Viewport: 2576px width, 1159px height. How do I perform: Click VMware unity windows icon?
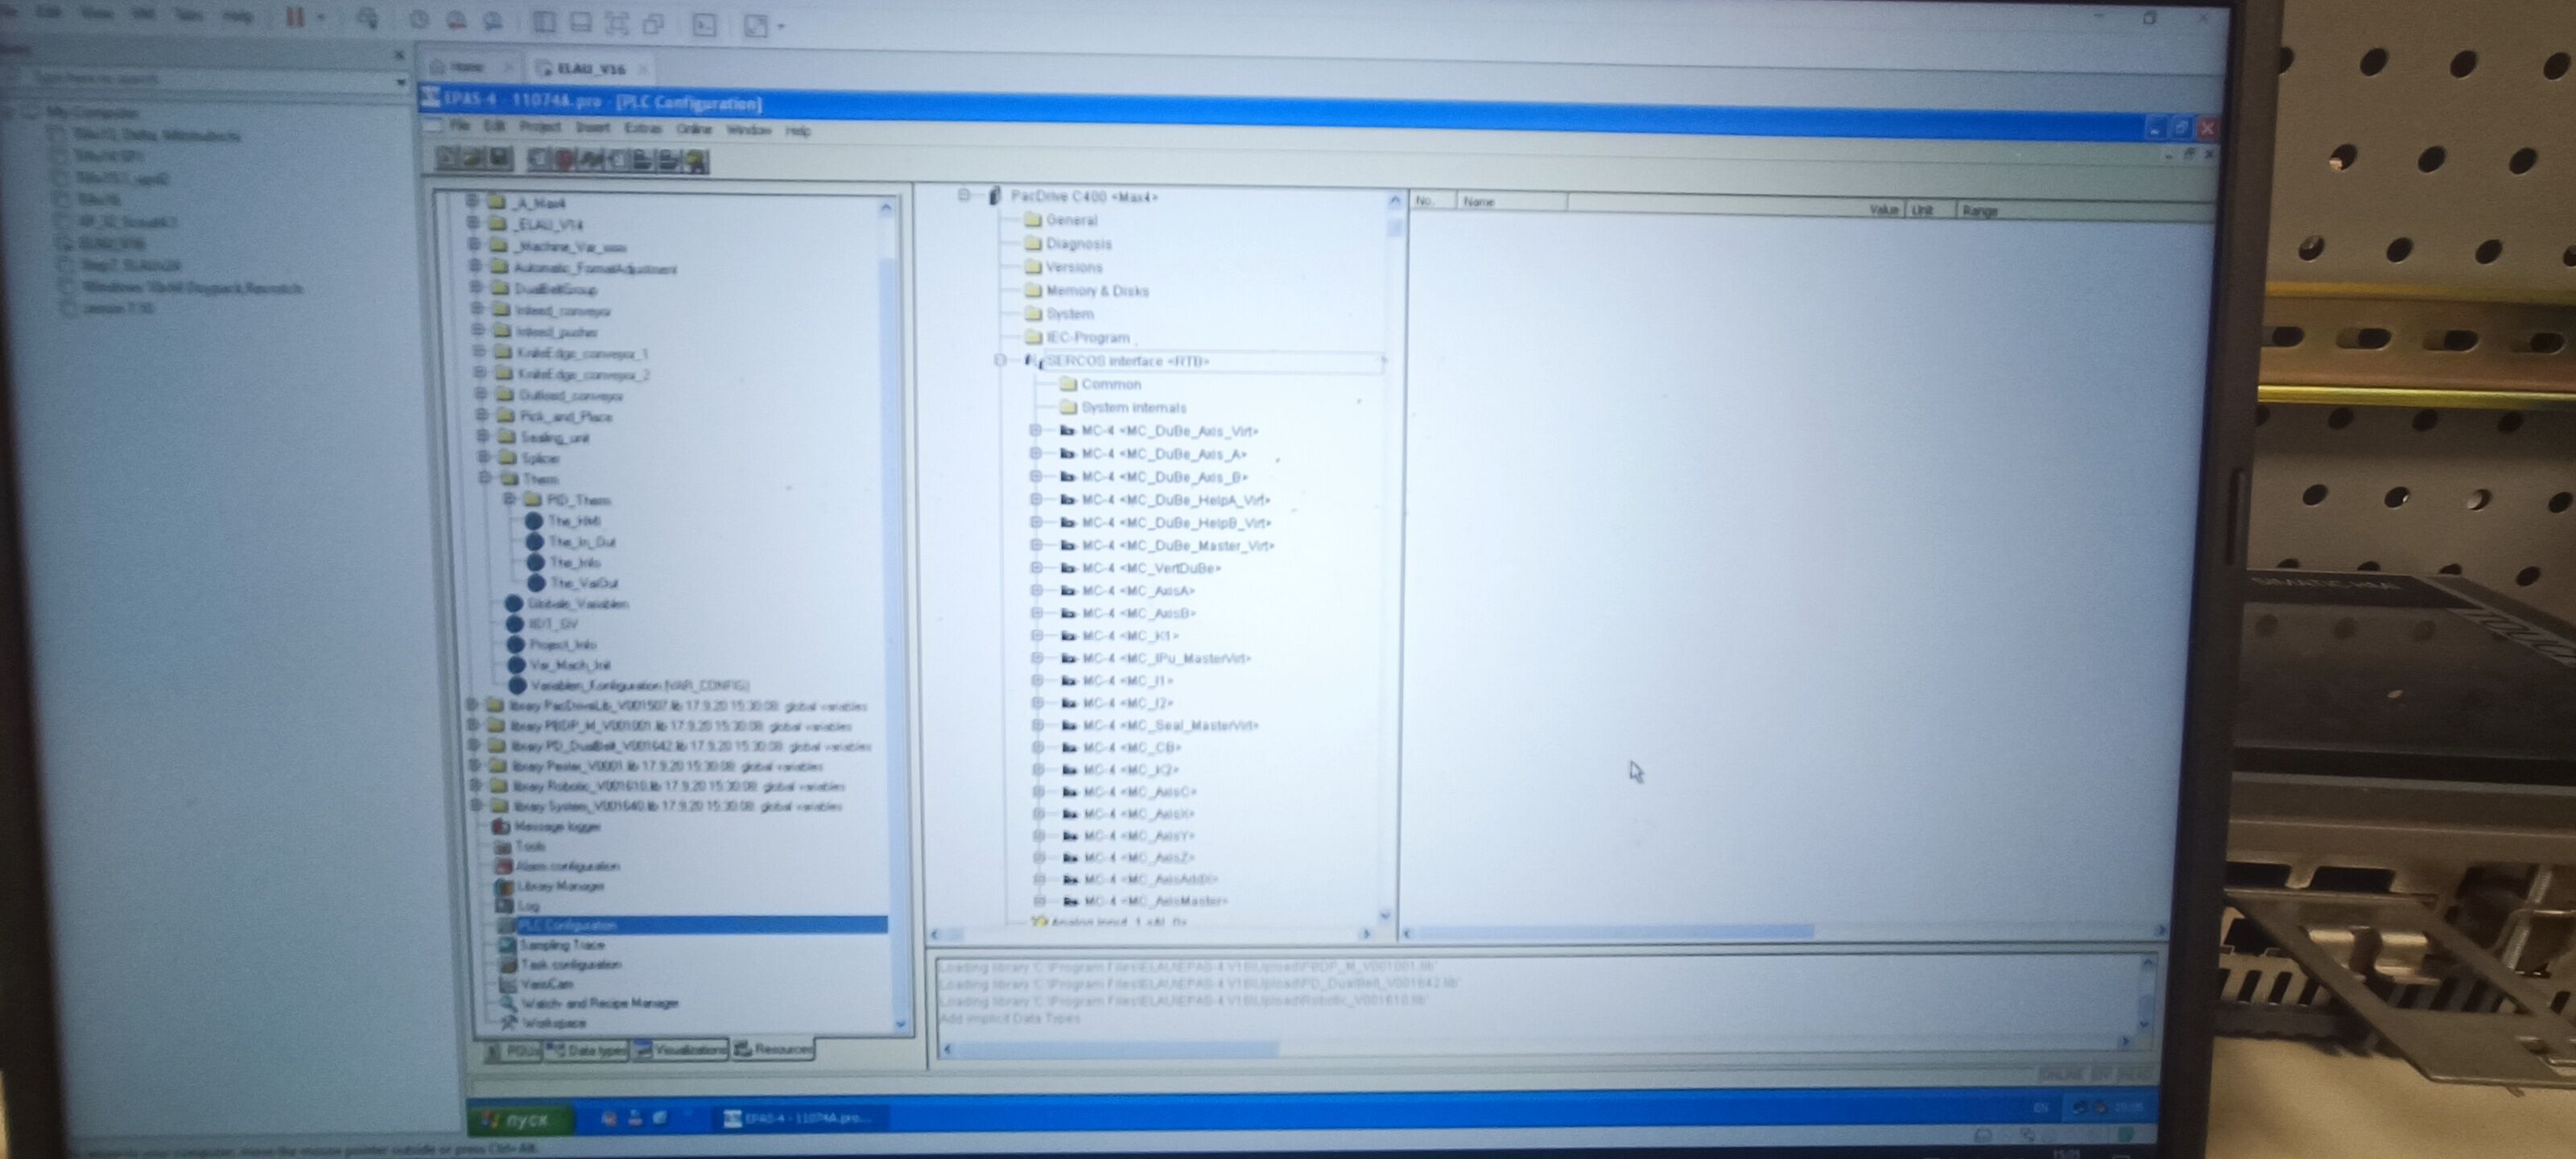653,24
